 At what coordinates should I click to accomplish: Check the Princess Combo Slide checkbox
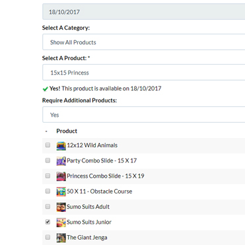48,176
